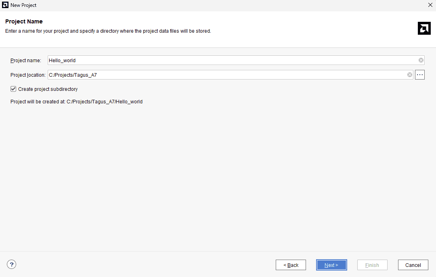Click the AMD logo in the header
436x277 pixels.
[x=424, y=28]
